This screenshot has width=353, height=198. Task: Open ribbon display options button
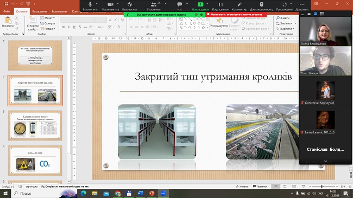coord(316,4)
